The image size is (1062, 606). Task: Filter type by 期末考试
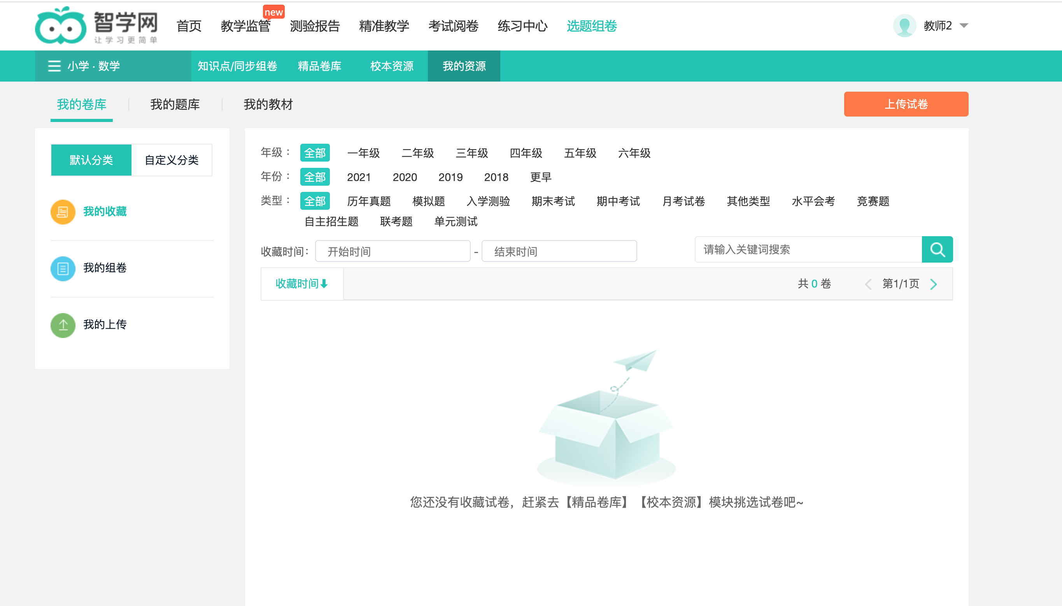553,201
